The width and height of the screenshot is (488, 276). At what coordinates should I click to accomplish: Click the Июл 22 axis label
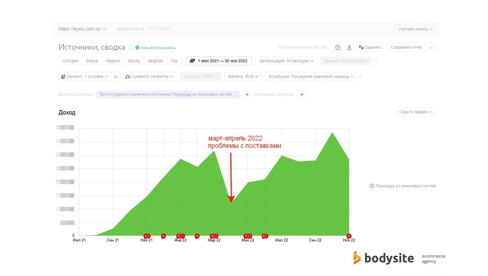282,240
